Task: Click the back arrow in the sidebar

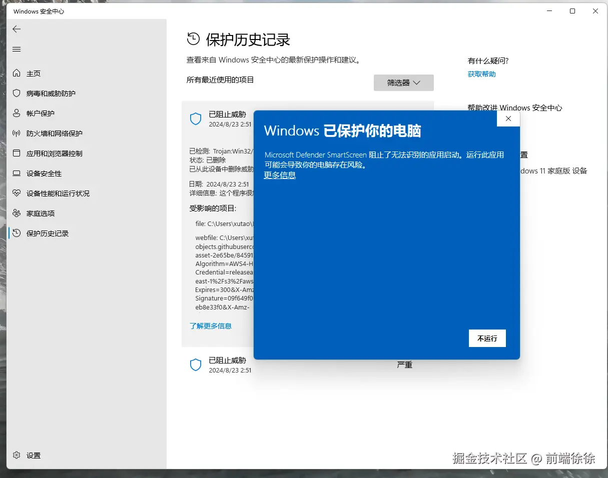Action: [x=17, y=29]
